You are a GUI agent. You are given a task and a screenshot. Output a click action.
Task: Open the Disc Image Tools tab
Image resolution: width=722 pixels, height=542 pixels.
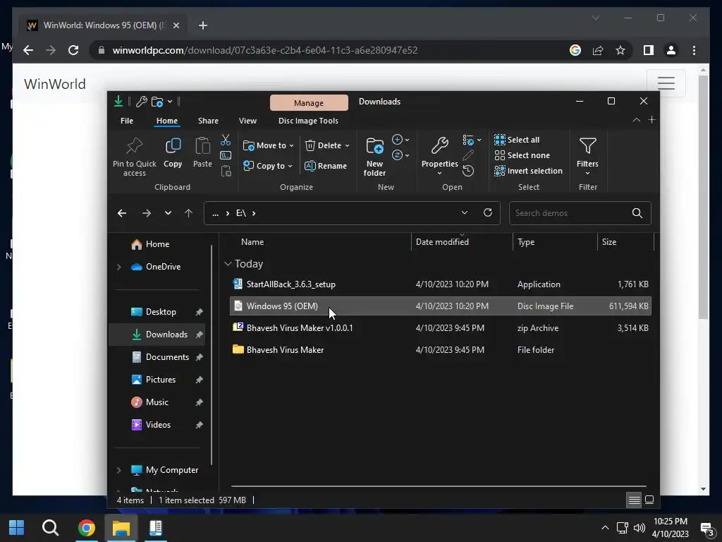pyautogui.click(x=308, y=121)
